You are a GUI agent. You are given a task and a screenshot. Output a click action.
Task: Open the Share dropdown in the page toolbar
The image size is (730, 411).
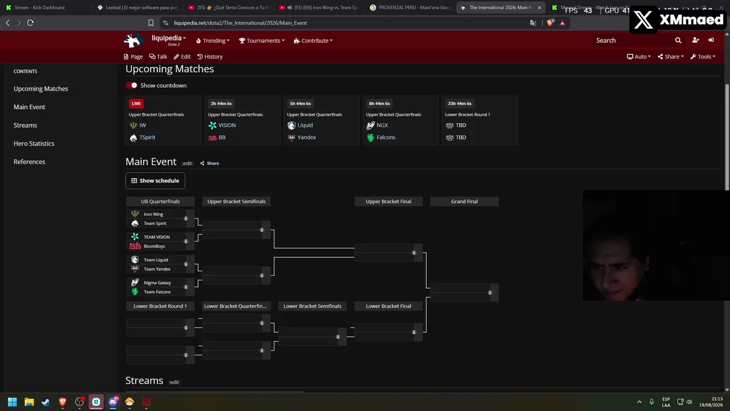coord(671,57)
